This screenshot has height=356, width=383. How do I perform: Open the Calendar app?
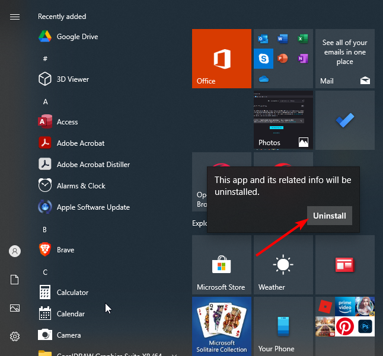(62, 313)
